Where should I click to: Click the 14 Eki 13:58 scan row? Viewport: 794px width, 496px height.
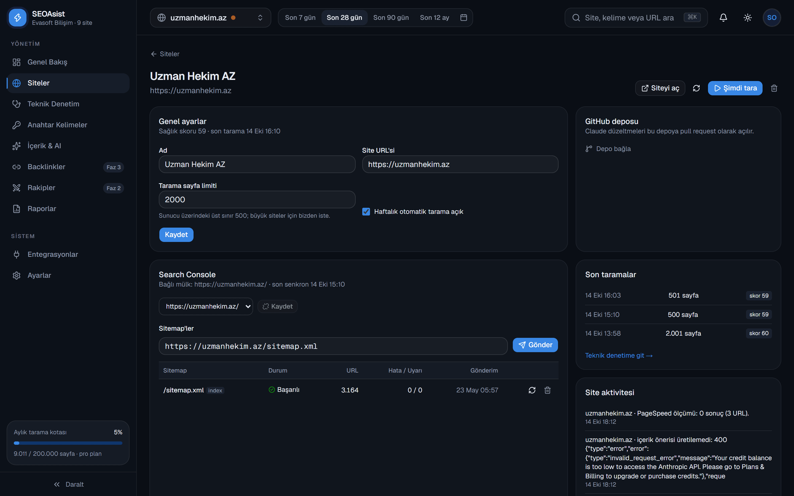pos(678,333)
